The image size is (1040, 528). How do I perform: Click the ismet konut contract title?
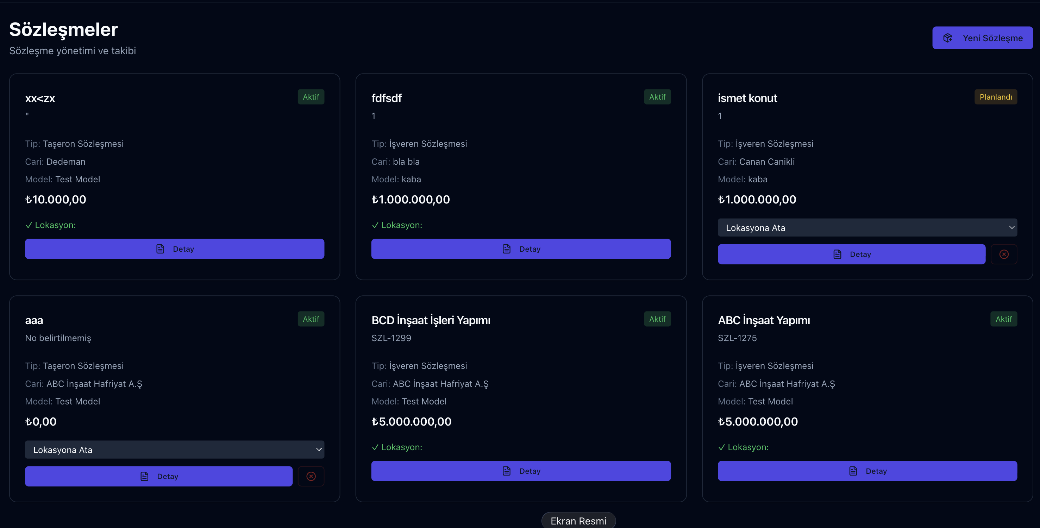tap(747, 98)
